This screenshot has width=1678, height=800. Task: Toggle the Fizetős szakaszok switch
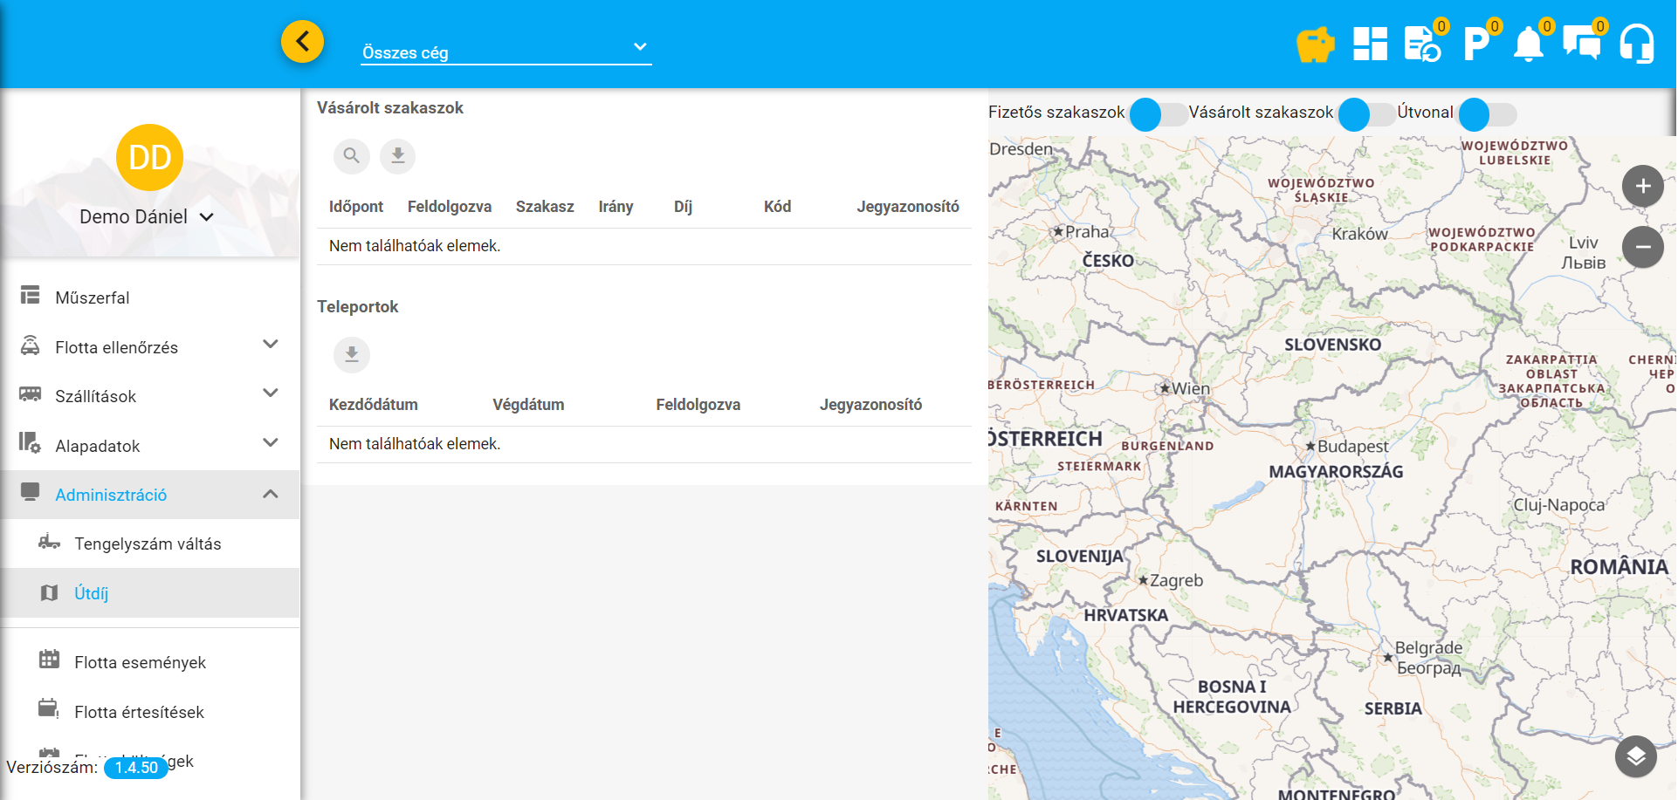[x=1158, y=114]
